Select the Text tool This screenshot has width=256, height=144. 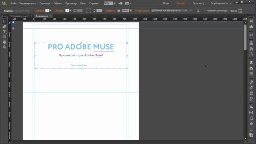click(x=4, y=32)
